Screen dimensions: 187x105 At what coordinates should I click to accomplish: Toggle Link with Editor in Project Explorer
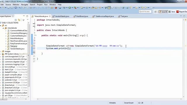(19, 20)
